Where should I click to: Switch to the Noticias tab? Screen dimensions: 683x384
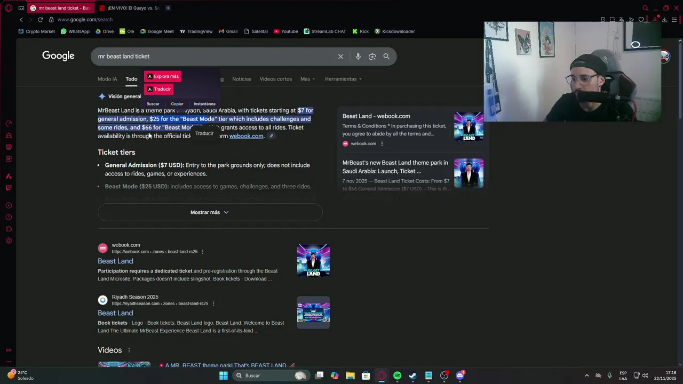242,79
